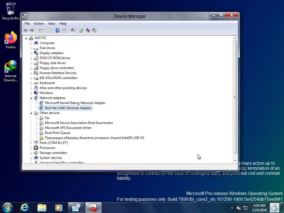Click the vertical scrollbar thumb
284x213 pixels.
click(235, 97)
